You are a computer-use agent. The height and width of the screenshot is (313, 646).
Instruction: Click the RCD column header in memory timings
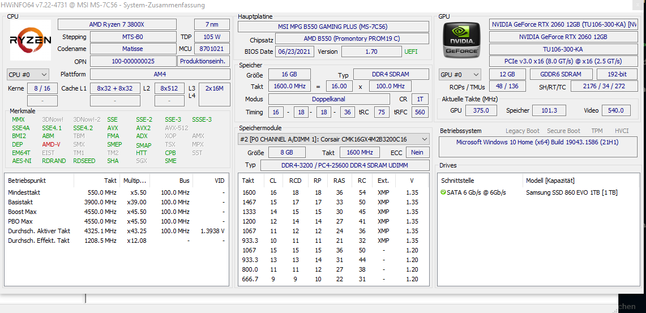pyautogui.click(x=296, y=181)
